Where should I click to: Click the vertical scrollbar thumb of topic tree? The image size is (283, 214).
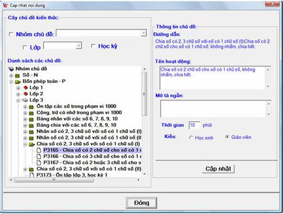pos(144,94)
